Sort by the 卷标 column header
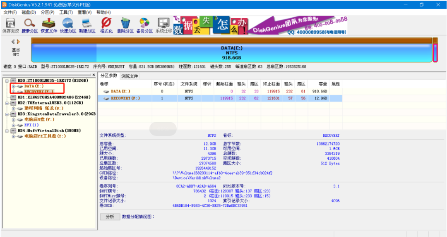The width and height of the screenshot is (447, 237). point(125,84)
